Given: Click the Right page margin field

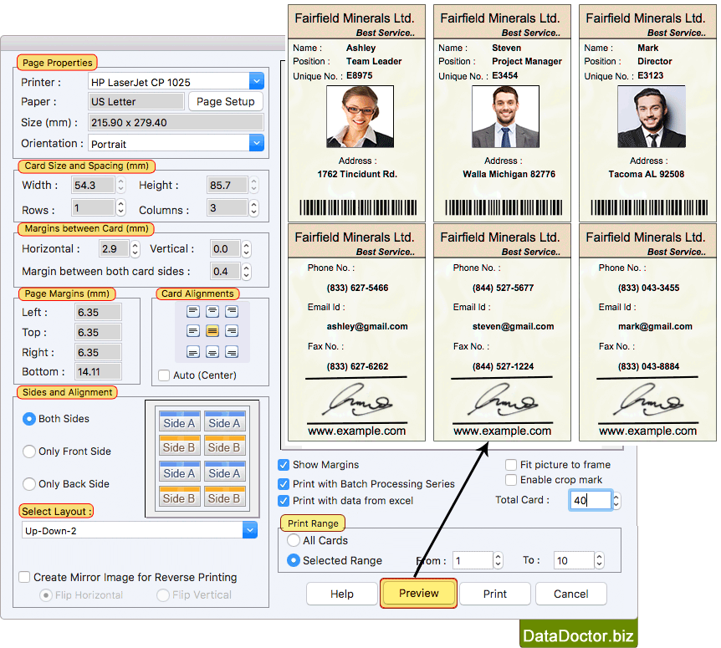Looking at the screenshot, I should [x=98, y=353].
